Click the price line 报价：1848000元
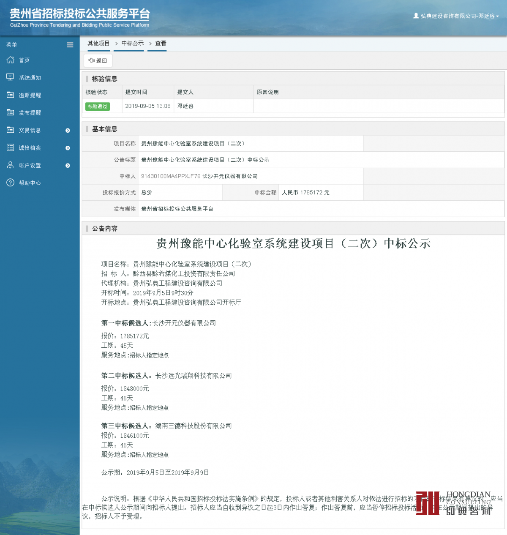The height and width of the screenshot is (535, 507). tap(125, 389)
